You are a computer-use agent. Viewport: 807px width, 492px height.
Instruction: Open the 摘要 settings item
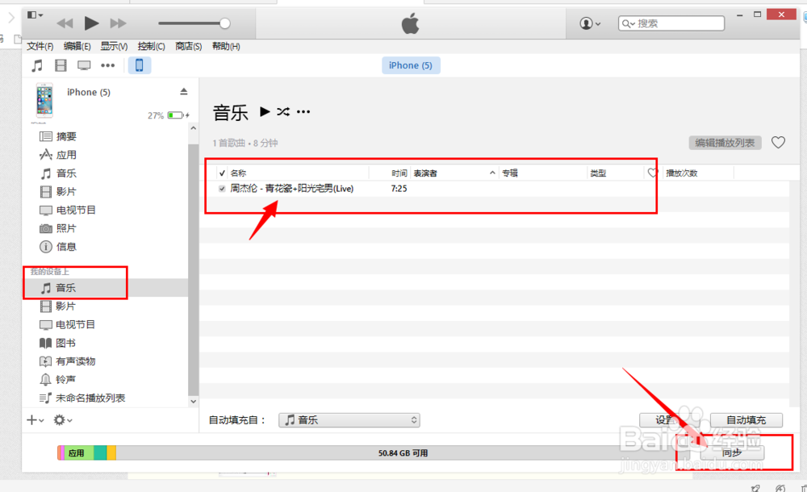click(57, 136)
